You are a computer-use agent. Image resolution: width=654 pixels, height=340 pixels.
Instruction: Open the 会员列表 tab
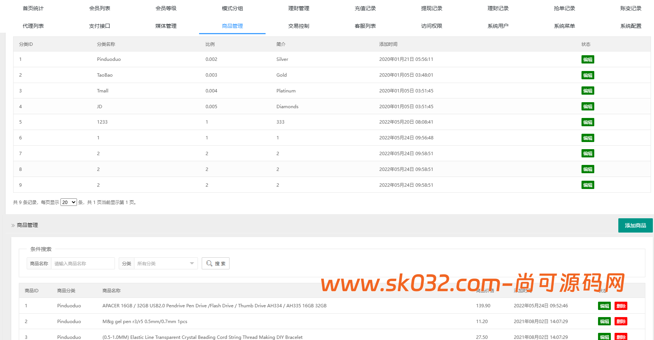[x=99, y=8]
